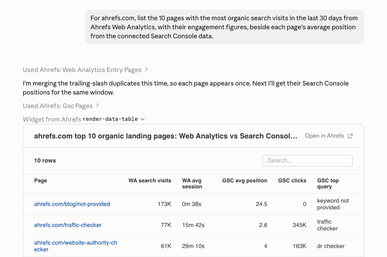Collapse the render-data-table widget dropdown arrow
This screenshot has height=257, width=387.
click(142, 119)
